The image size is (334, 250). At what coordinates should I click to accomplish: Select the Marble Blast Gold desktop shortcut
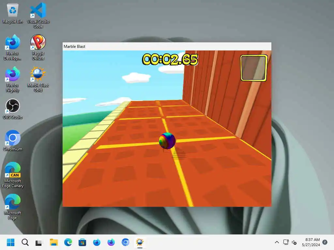pyautogui.click(x=38, y=79)
